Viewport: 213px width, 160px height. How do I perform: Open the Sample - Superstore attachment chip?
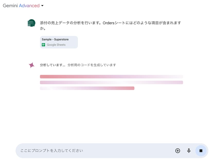tap(59, 42)
